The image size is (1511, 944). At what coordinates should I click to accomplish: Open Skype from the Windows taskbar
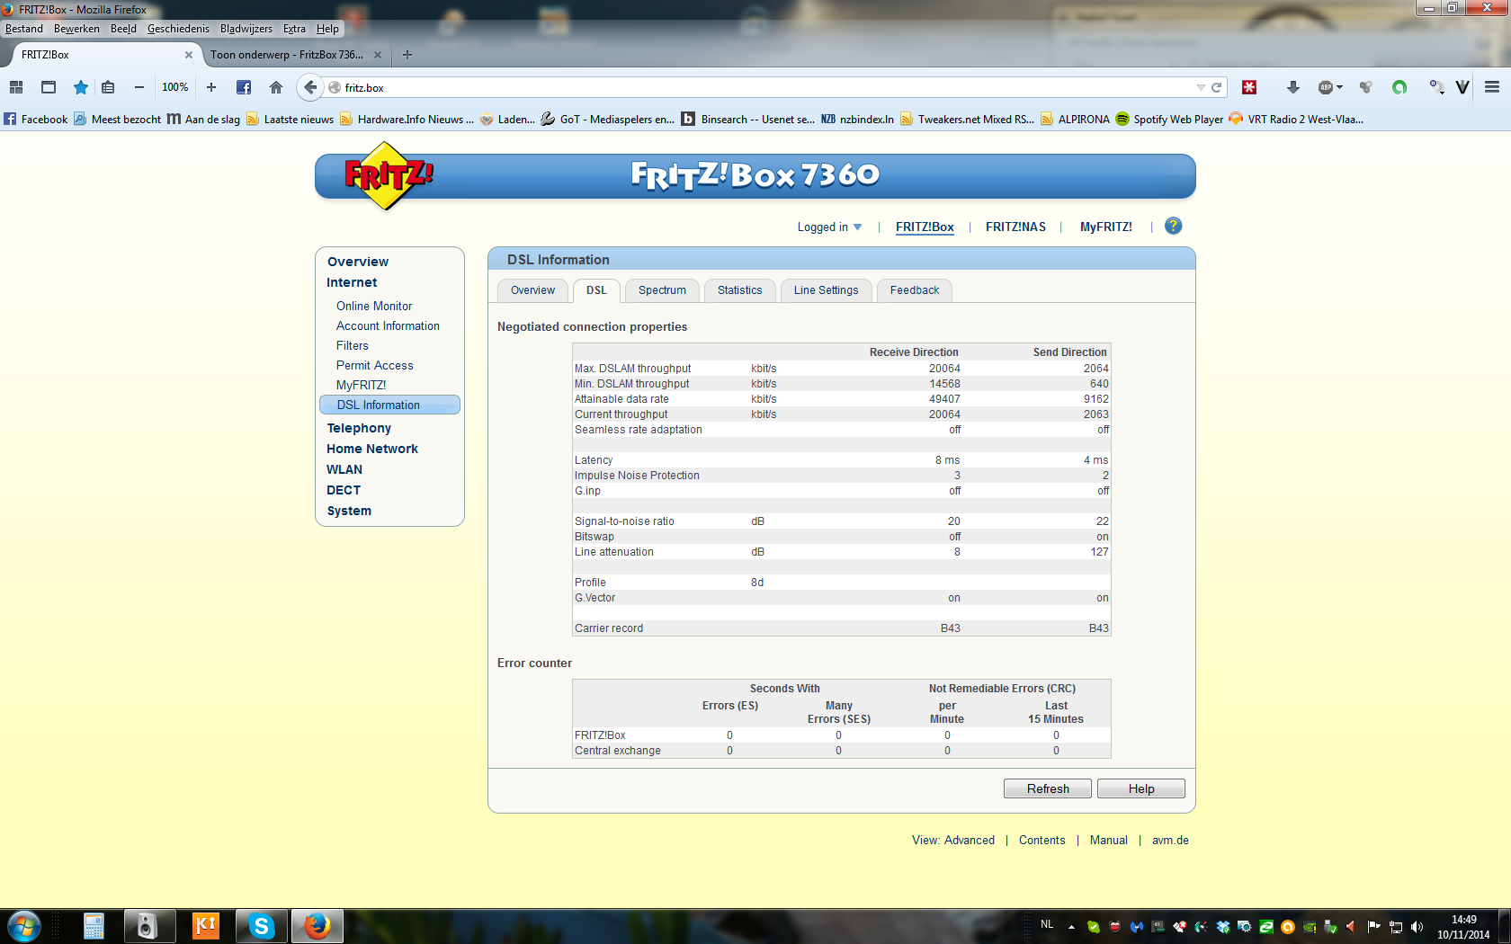tap(261, 925)
